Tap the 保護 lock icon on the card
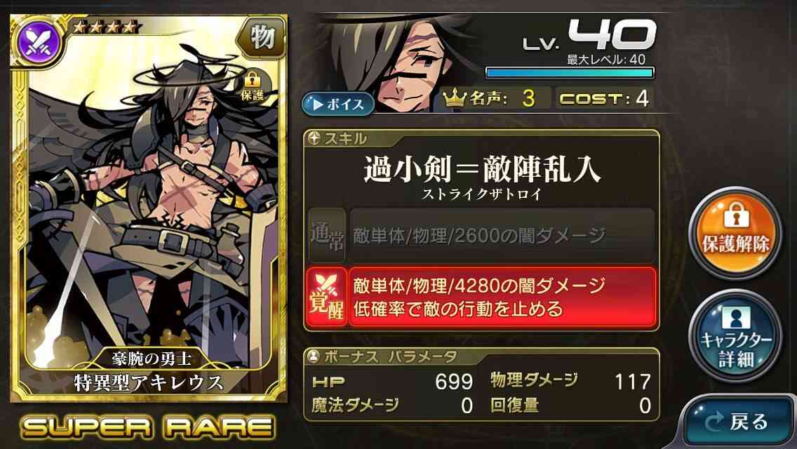 253,86
